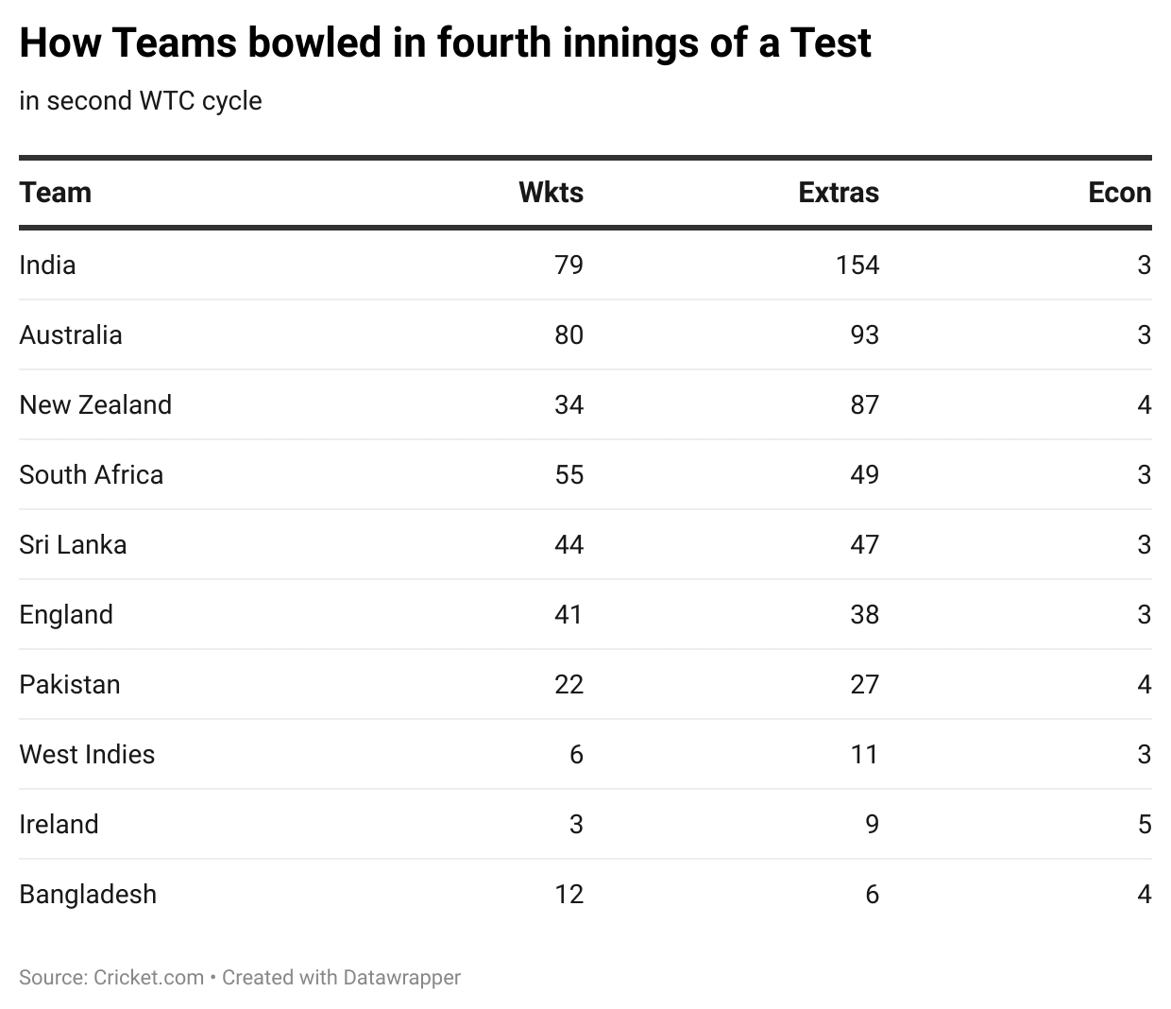Image resolution: width=1171 pixels, height=1009 pixels.
Task: Click India's extras value 154
Action: tap(857, 265)
